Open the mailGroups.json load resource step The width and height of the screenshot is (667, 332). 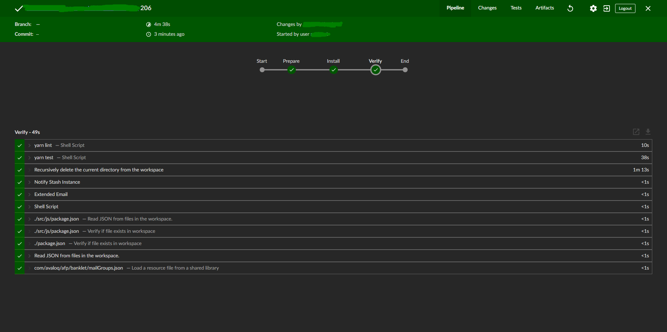(79, 268)
